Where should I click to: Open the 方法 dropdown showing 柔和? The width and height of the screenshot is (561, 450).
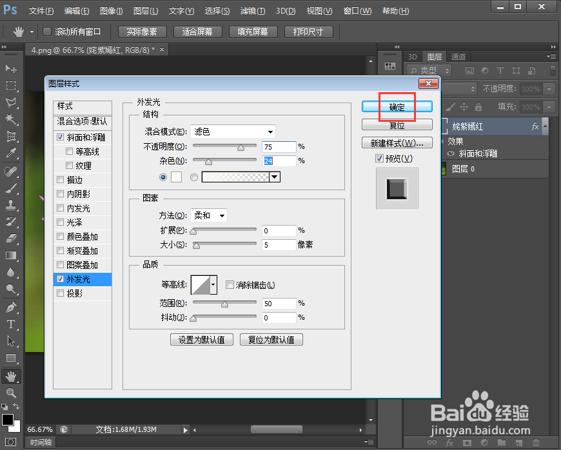tap(208, 215)
